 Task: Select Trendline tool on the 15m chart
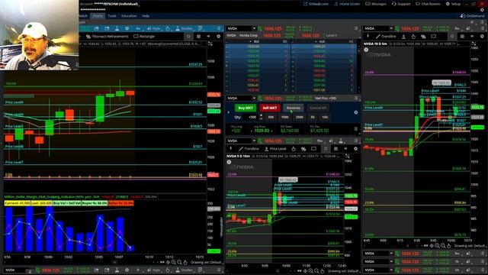tap(249, 149)
